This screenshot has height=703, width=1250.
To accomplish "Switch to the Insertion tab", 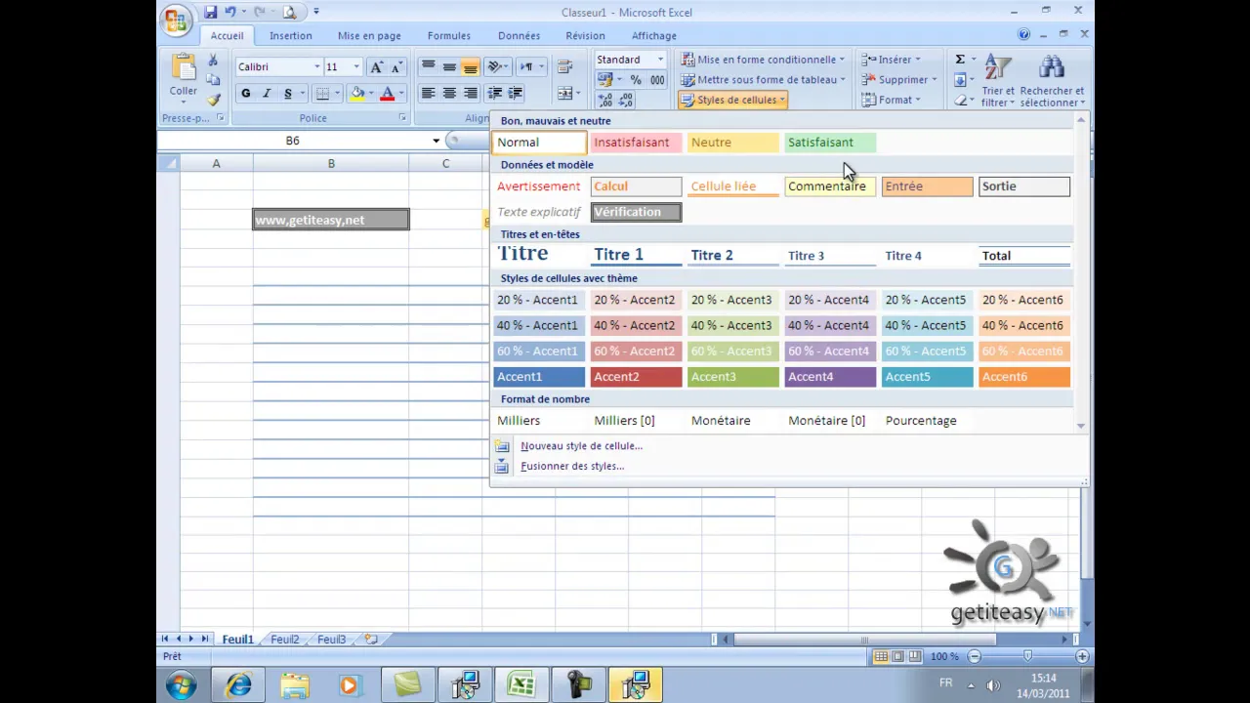I will (x=291, y=35).
